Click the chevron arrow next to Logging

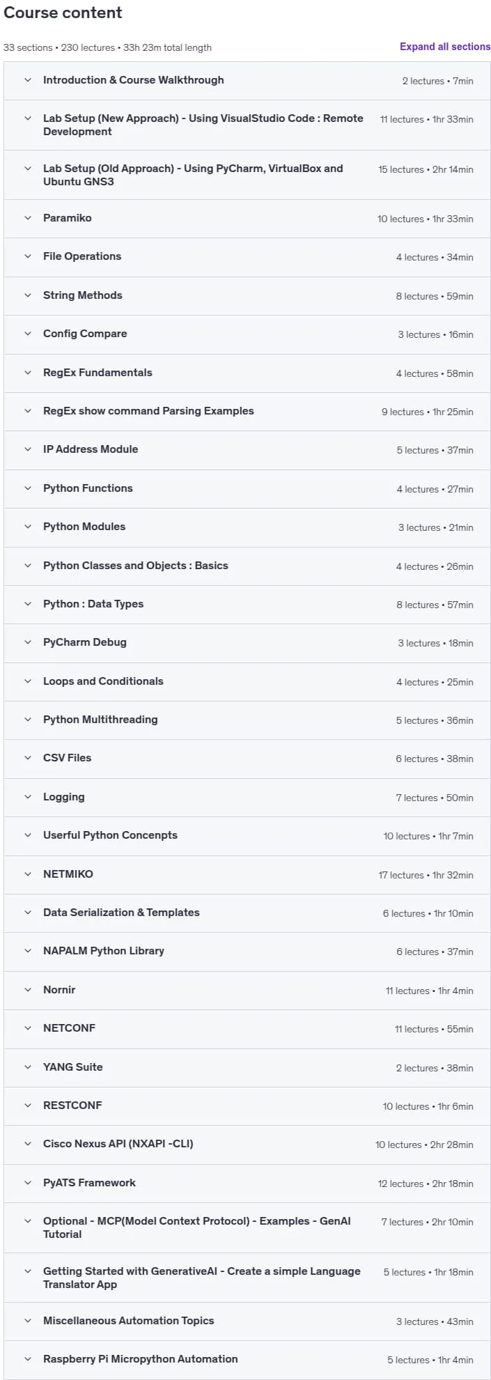pyautogui.click(x=28, y=797)
